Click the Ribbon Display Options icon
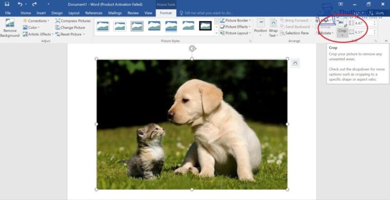Screen dimensions: 390x200 click(340, 4)
